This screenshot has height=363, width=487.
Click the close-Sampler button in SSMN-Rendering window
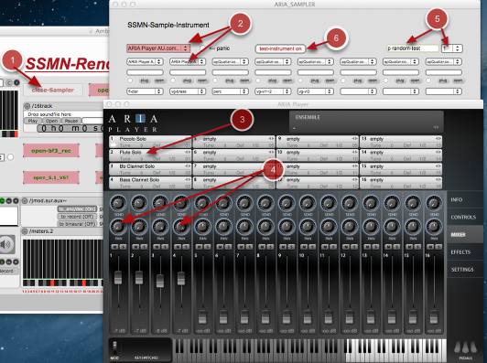coord(53,90)
